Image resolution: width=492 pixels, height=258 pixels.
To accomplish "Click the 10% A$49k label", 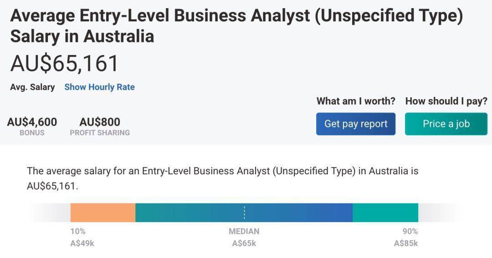I will [x=82, y=238].
